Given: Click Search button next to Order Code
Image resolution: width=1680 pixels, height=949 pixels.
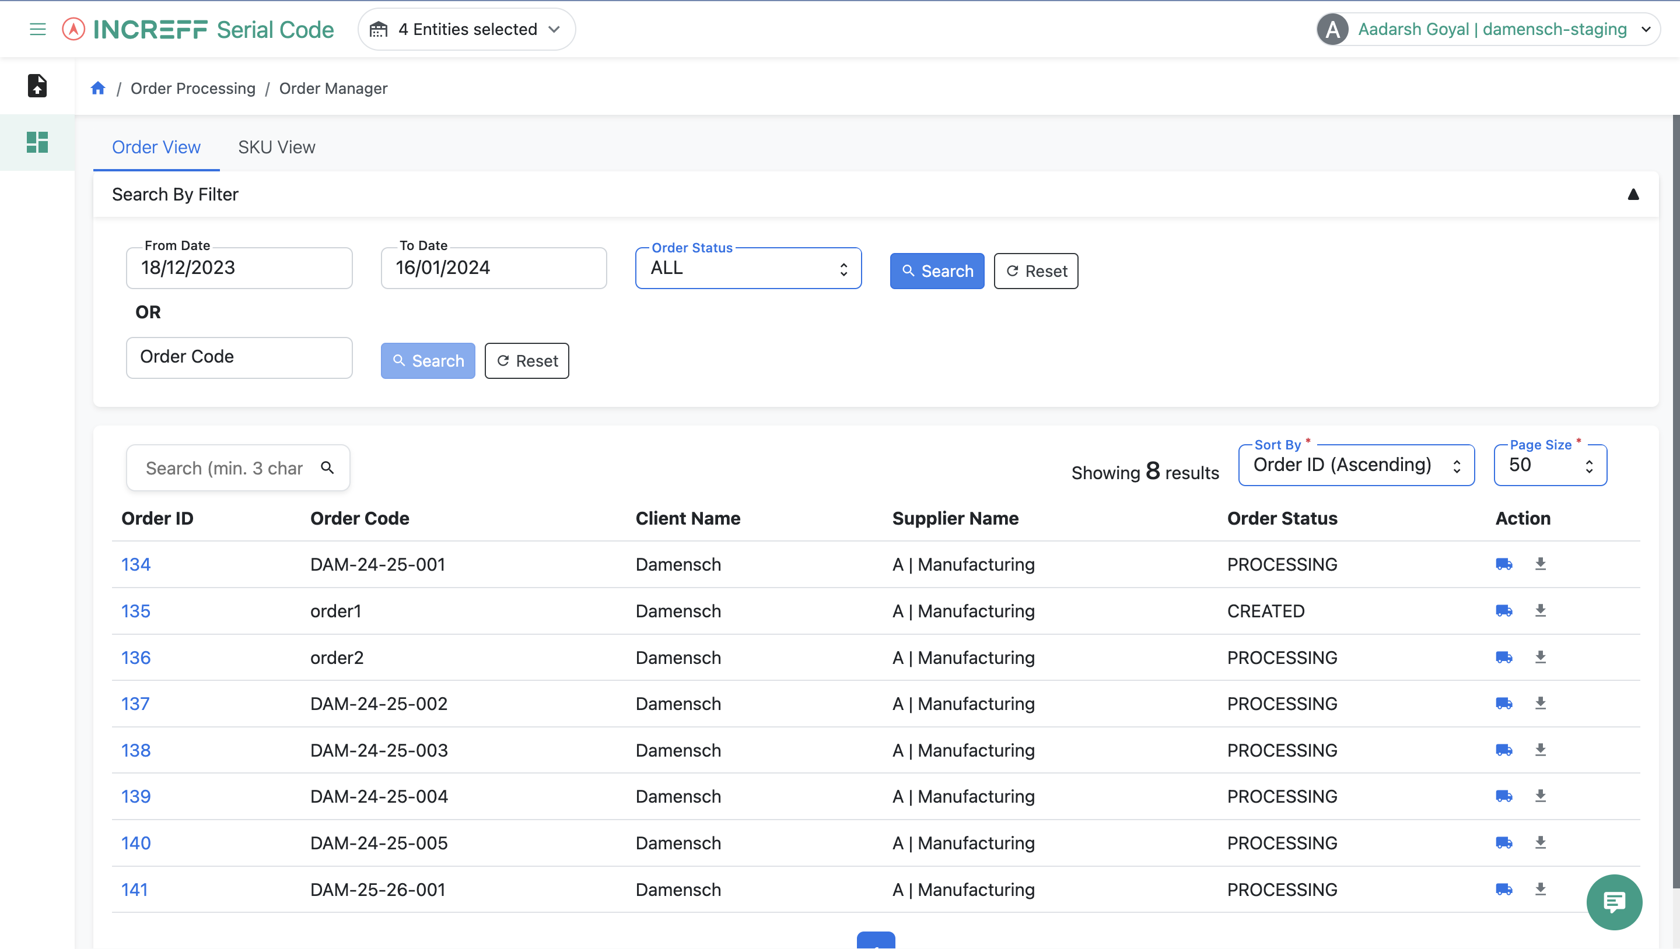Looking at the screenshot, I should [428, 361].
